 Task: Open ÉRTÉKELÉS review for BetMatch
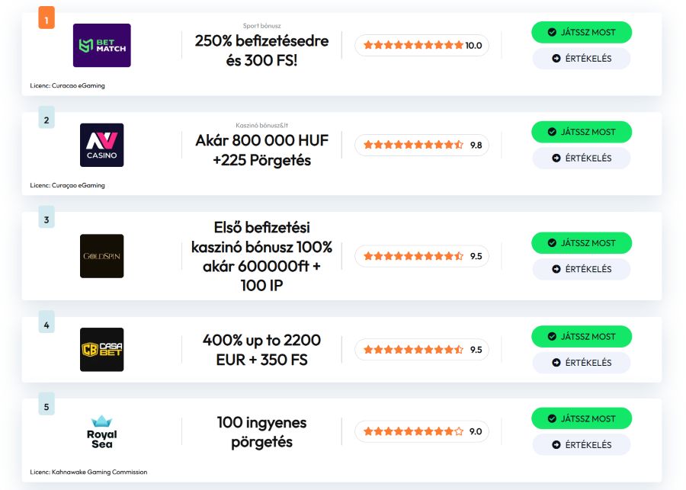pos(582,59)
